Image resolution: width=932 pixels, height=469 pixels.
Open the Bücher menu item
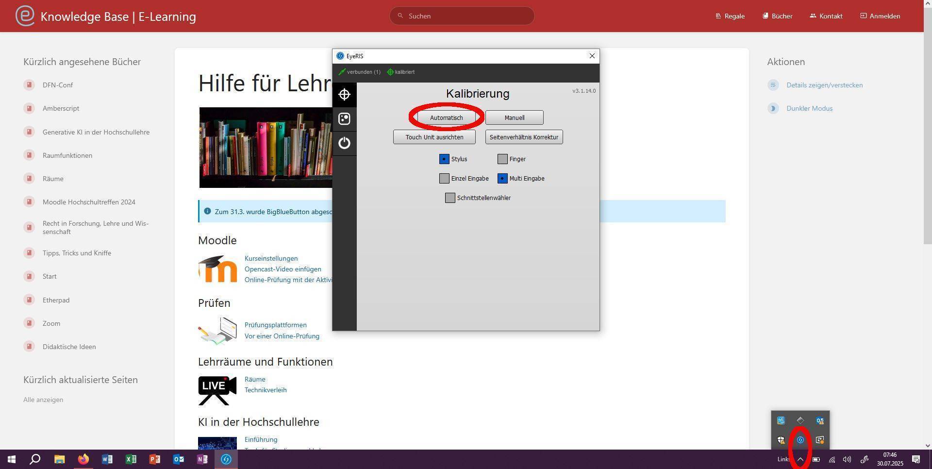click(777, 16)
